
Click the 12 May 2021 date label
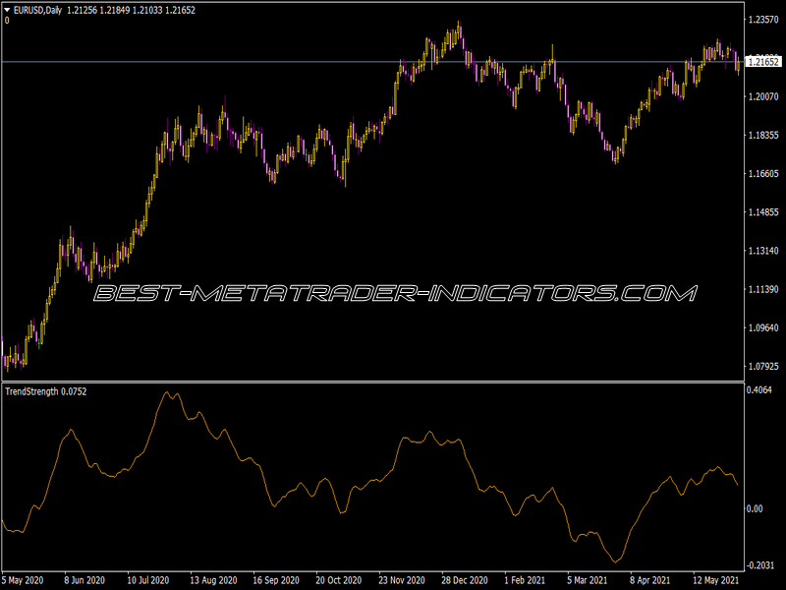(715, 580)
